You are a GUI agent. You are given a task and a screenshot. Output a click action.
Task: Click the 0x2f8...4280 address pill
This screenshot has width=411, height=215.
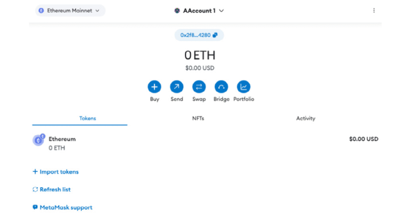[x=195, y=35]
